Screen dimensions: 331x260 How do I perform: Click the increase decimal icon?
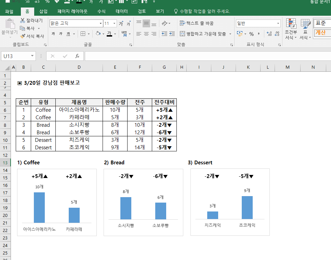(269, 34)
